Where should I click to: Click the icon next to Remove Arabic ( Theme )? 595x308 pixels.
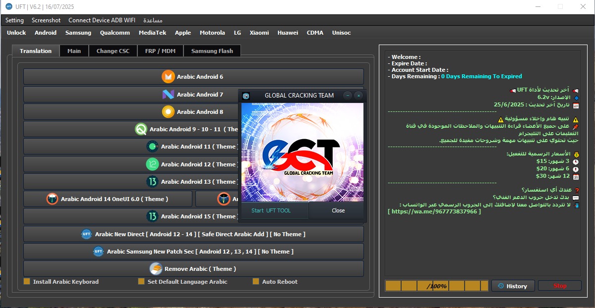coord(156,268)
